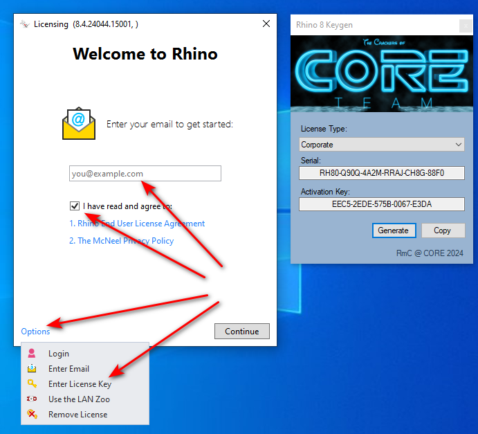The width and height of the screenshot is (478, 434).
Task: Click the 'Welcome to Rhino' heading
Action: pos(145,54)
